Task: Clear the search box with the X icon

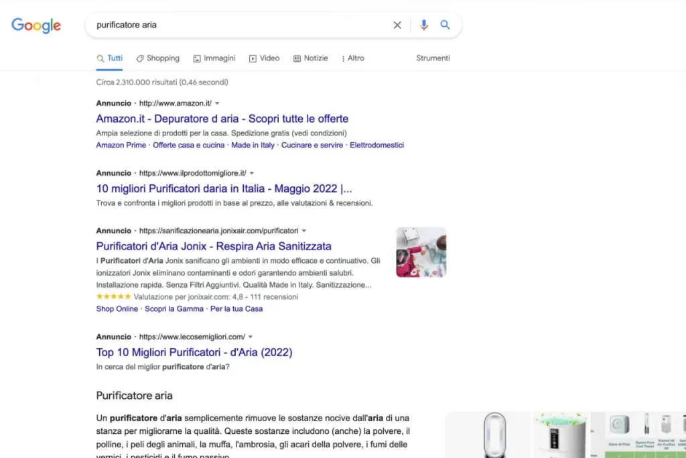Action: click(397, 25)
